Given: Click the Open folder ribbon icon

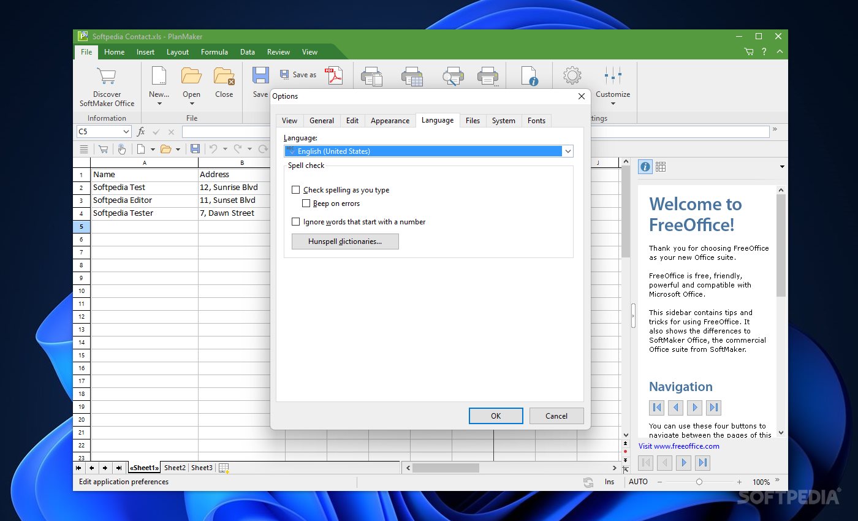Looking at the screenshot, I should pyautogui.click(x=191, y=76).
